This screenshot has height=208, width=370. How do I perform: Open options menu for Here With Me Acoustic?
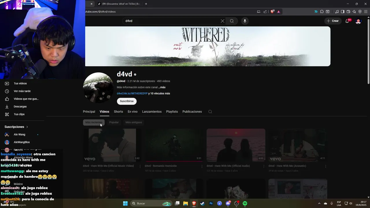(x=326, y=166)
